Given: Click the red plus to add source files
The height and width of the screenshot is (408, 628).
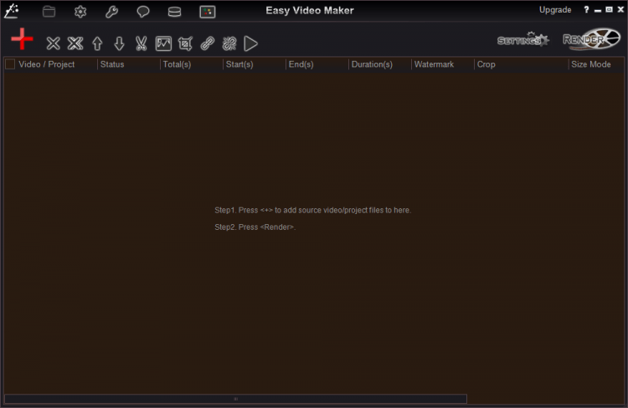Looking at the screenshot, I should pos(22,40).
